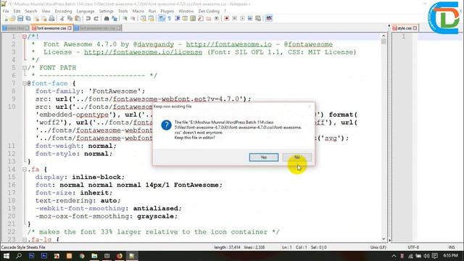
Task: Open the Zen Coding menu
Action: [x=209, y=11]
